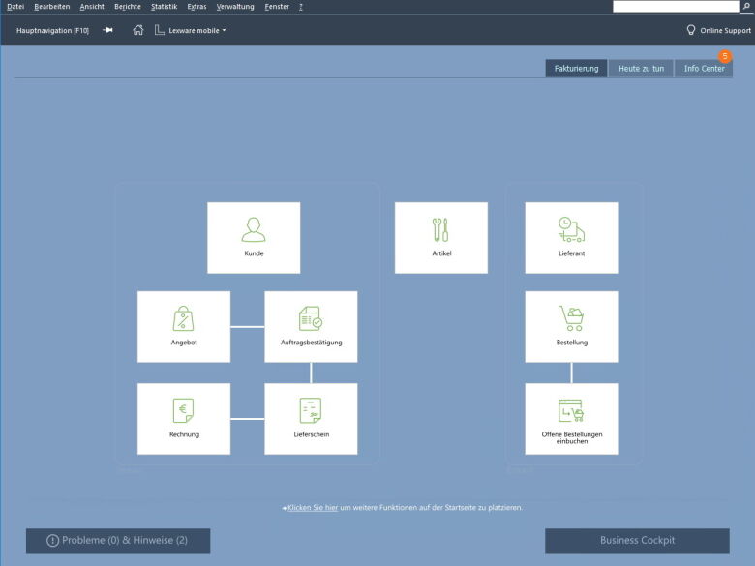Open the Kunde tile
Viewport: 755px width, 566px height.
(254, 237)
